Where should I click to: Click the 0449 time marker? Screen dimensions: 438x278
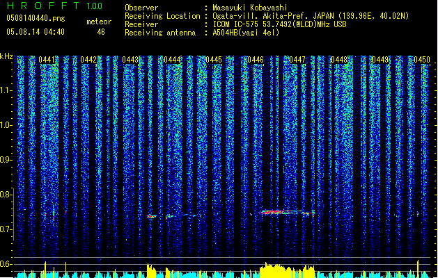[x=380, y=60]
